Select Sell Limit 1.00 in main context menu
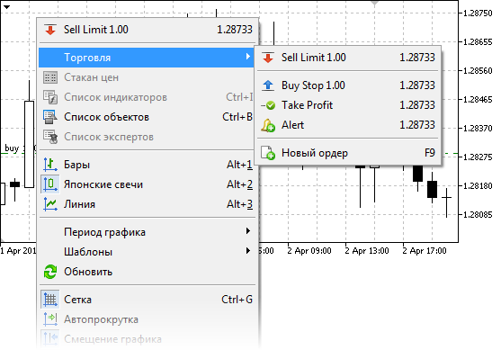 pos(148,30)
